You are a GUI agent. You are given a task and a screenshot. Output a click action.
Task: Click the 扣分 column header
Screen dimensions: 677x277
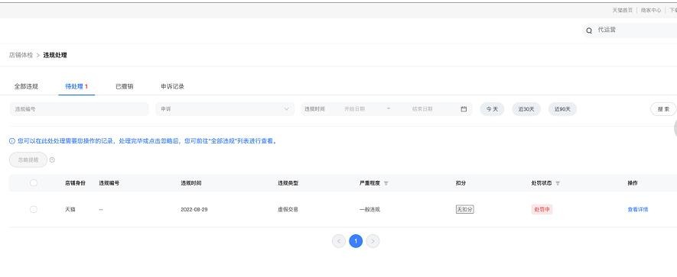pos(461,183)
